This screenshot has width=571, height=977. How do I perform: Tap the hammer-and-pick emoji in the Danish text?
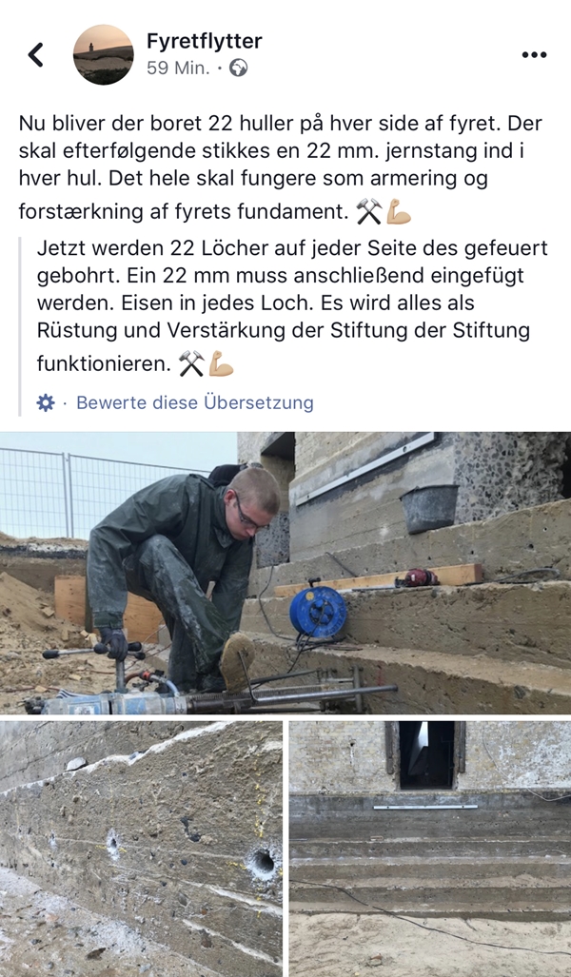tap(368, 212)
